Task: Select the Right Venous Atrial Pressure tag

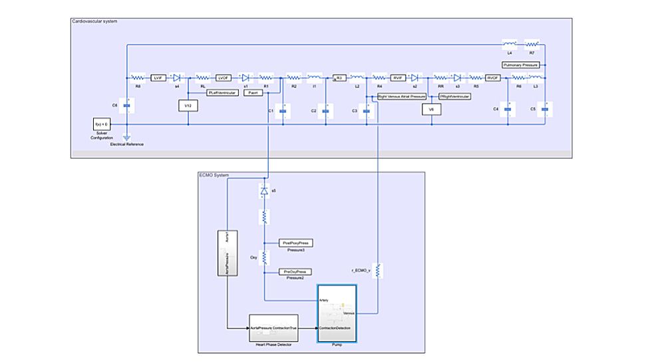Action: pyautogui.click(x=401, y=96)
